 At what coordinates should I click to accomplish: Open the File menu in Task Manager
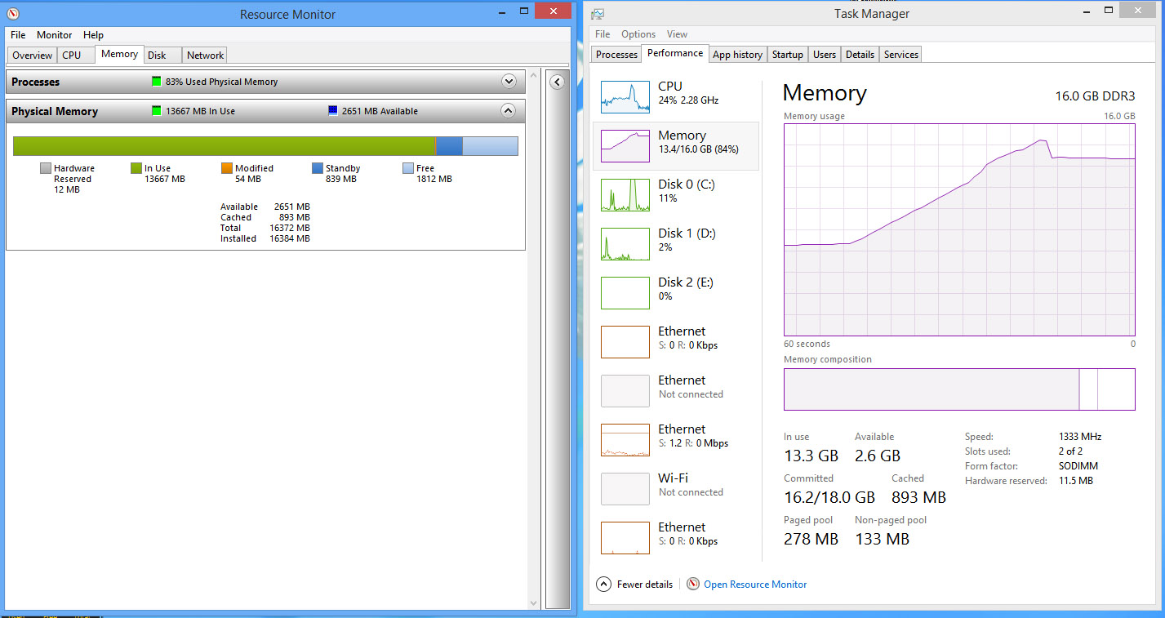(x=603, y=34)
